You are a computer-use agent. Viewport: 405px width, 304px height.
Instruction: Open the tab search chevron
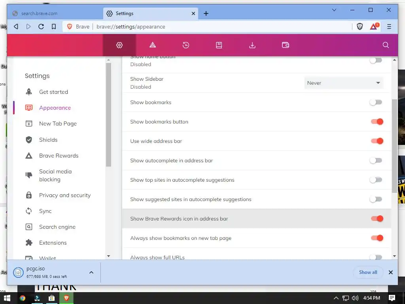click(334, 10)
